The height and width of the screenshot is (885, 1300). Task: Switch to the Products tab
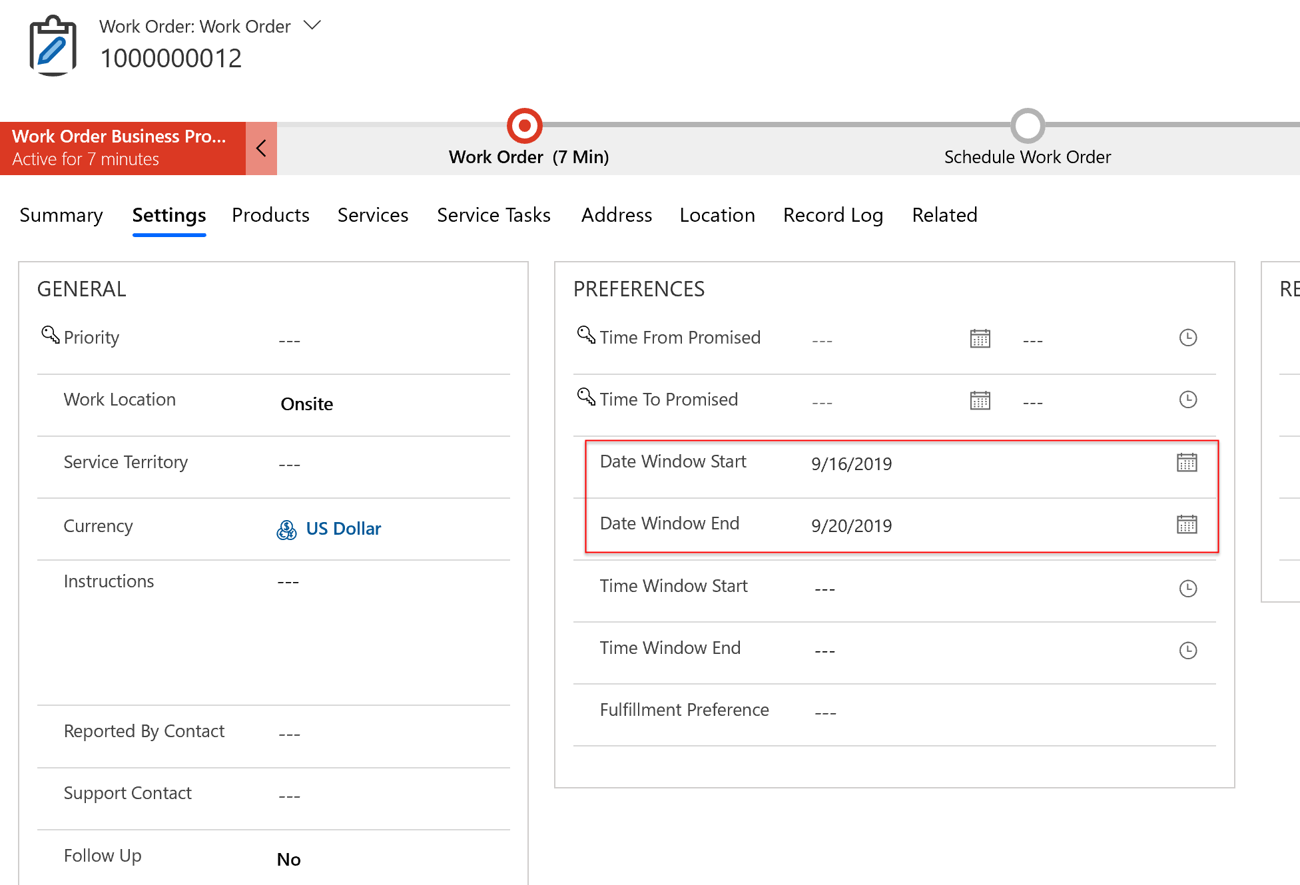coord(270,215)
